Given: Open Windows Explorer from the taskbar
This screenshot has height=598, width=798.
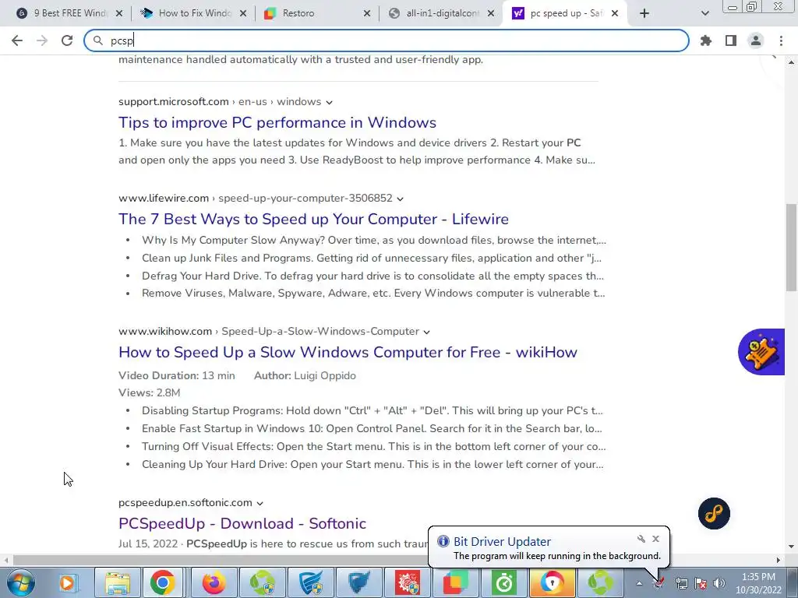Looking at the screenshot, I should tap(118, 582).
